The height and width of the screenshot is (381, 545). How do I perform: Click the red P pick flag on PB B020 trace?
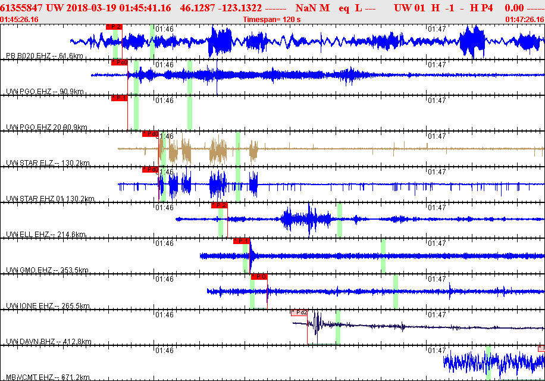tap(114, 27)
